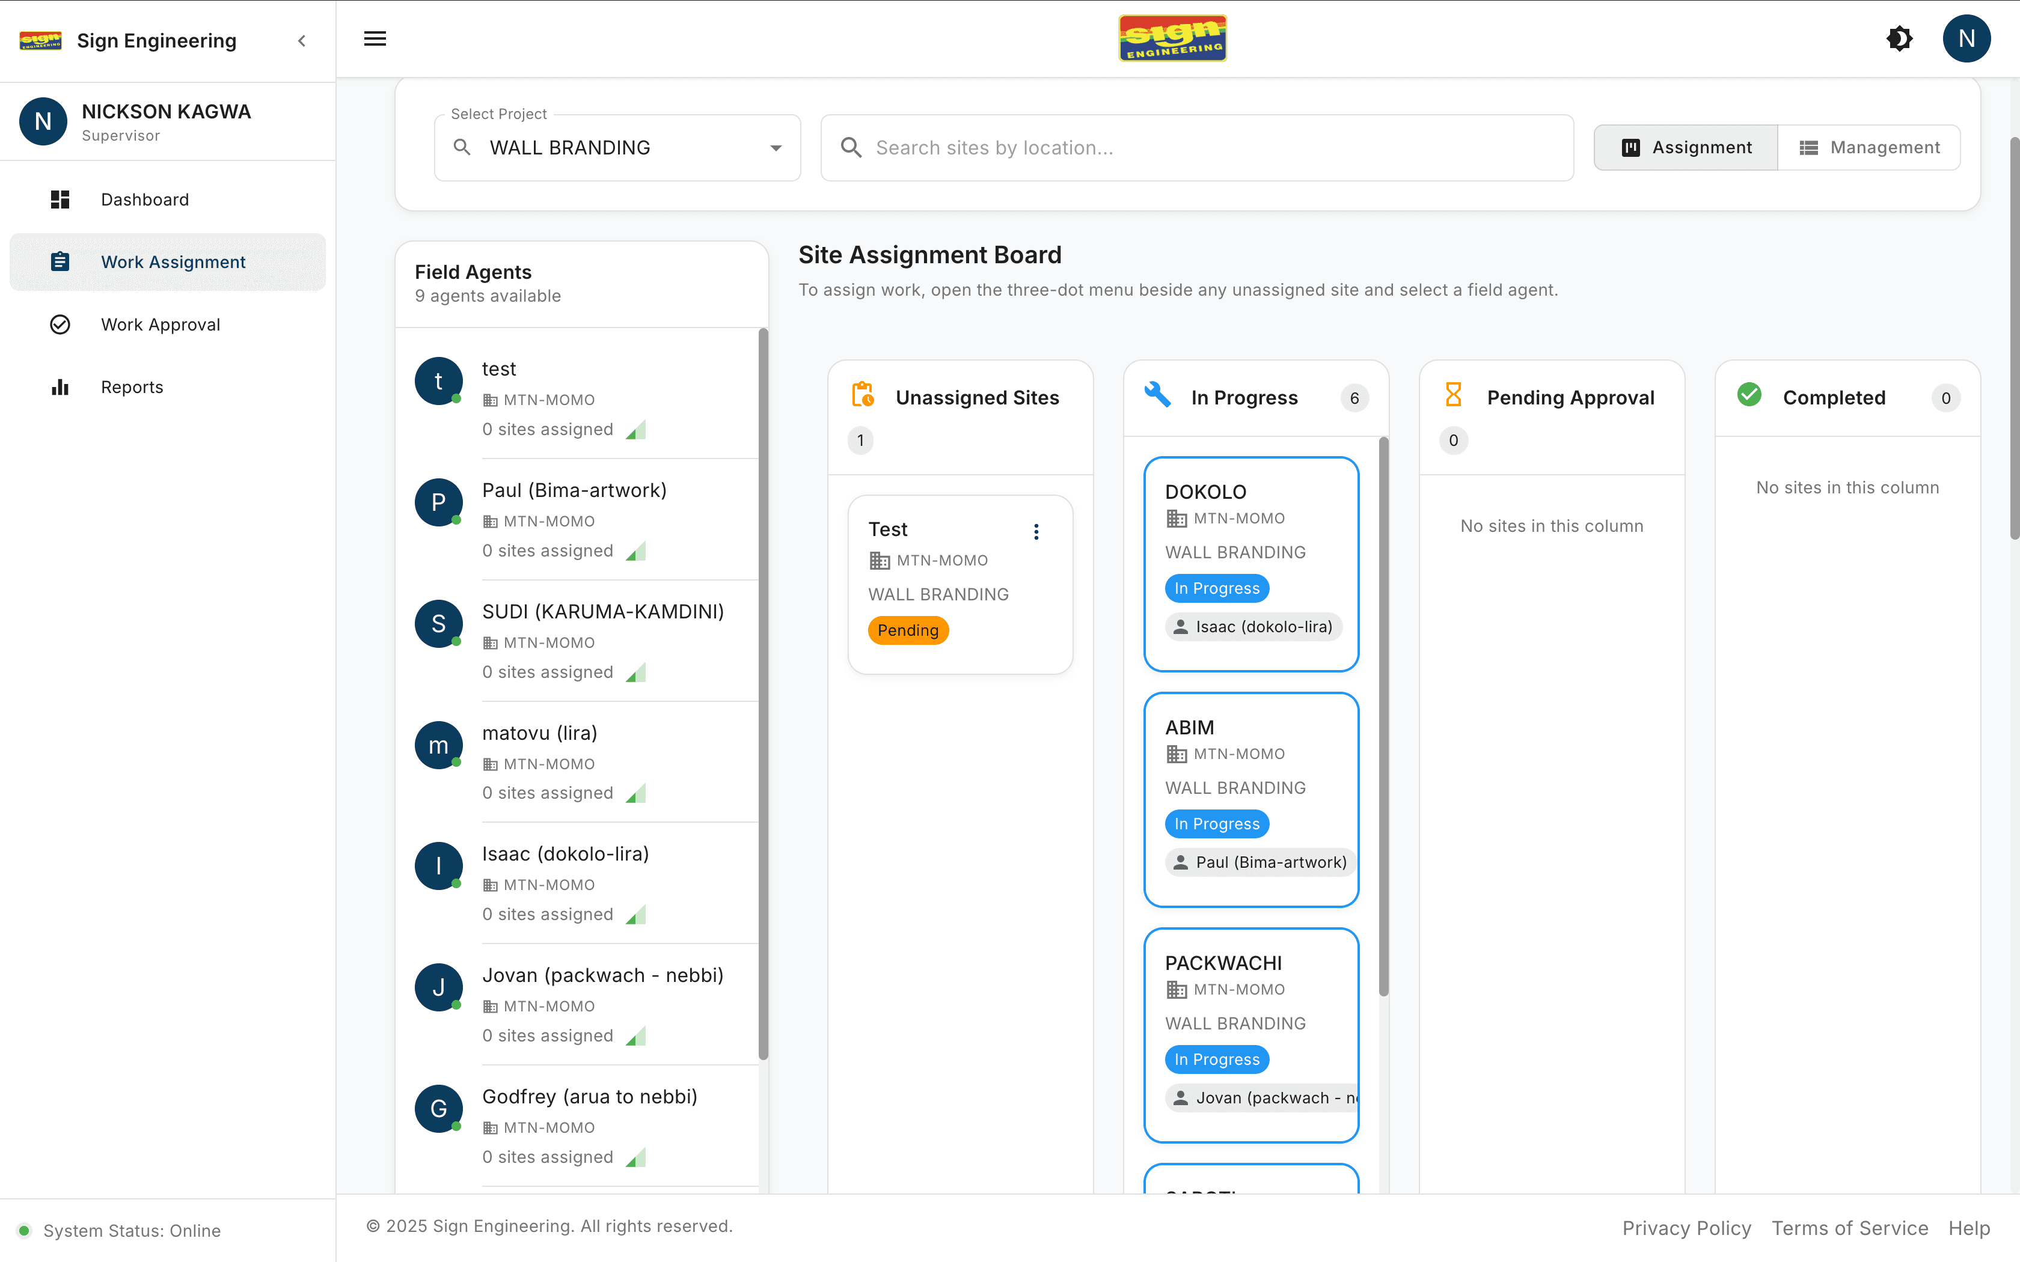
Task: Click the Work Approval checkmark icon
Action: pyautogui.click(x=60, y=325)
